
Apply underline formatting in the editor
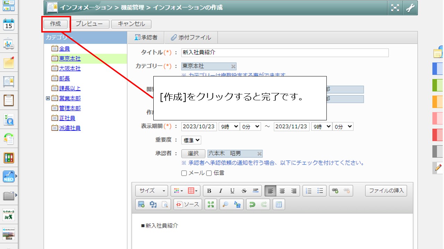[x=232, y=191]
